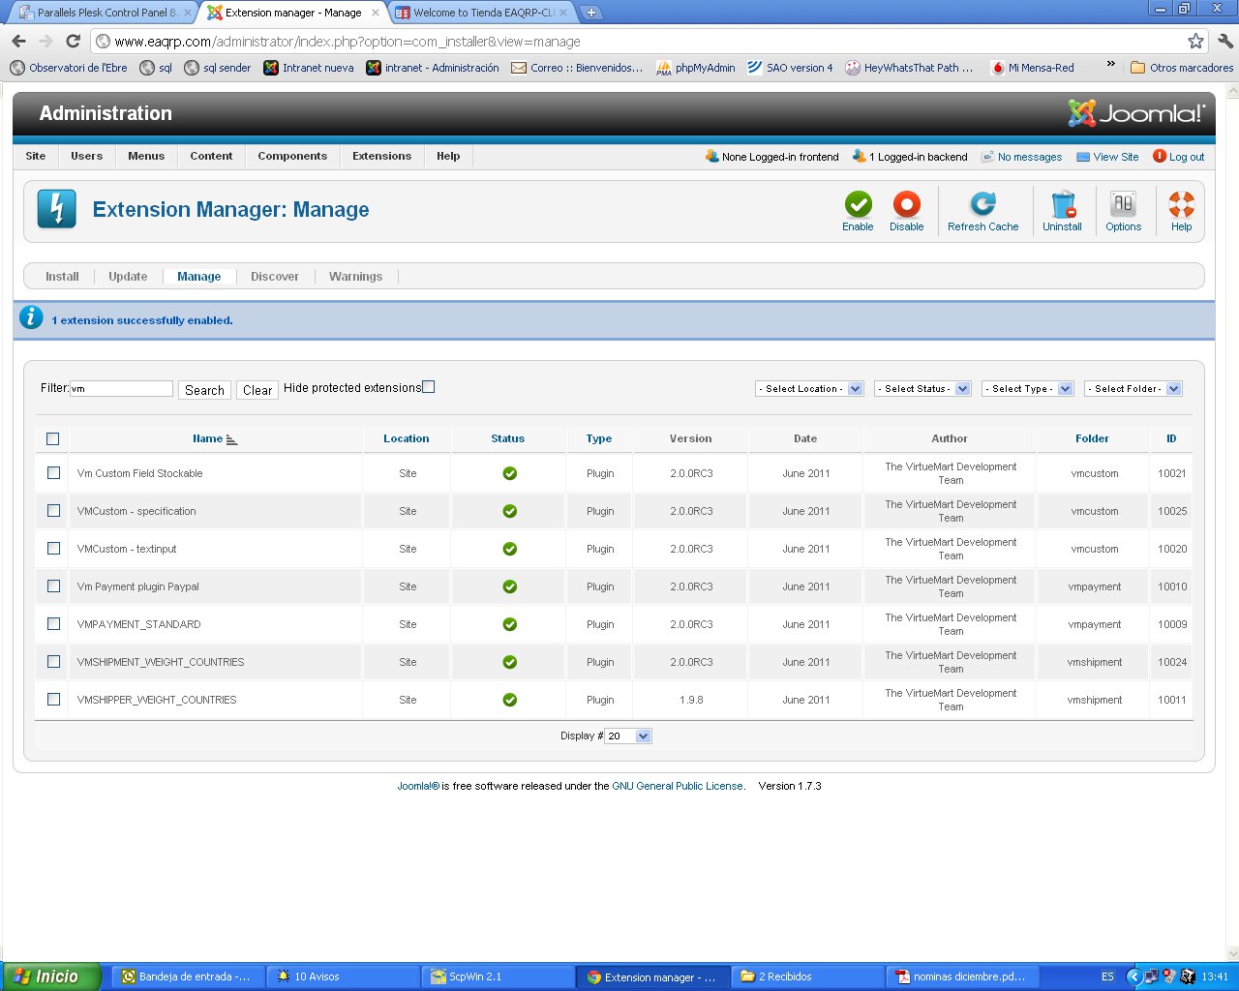Click the Disable toolbar icon
1239x991 pixels.
point(906,204)
